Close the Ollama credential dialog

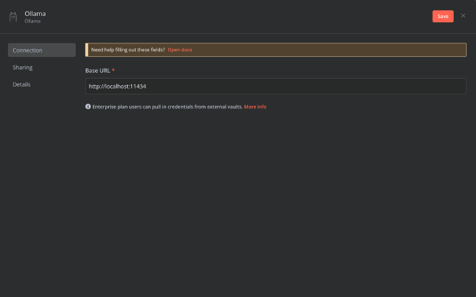(x=463, y=16)
